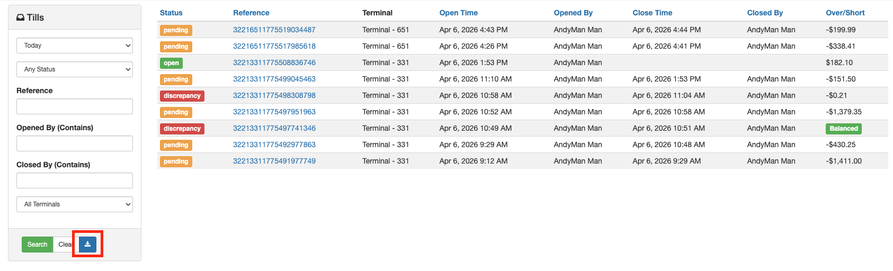Click into the Closed By (Contains) field
This screenshot has width=893, height=271.
pos(75,180)
